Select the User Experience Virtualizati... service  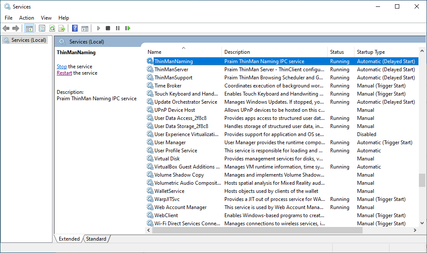pos(186,134)
